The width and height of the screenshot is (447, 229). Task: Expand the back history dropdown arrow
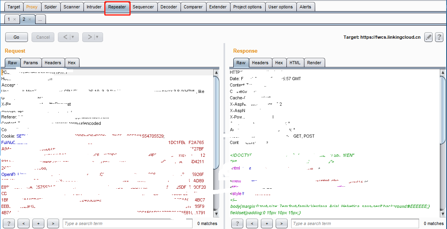(x=73, y=37)
